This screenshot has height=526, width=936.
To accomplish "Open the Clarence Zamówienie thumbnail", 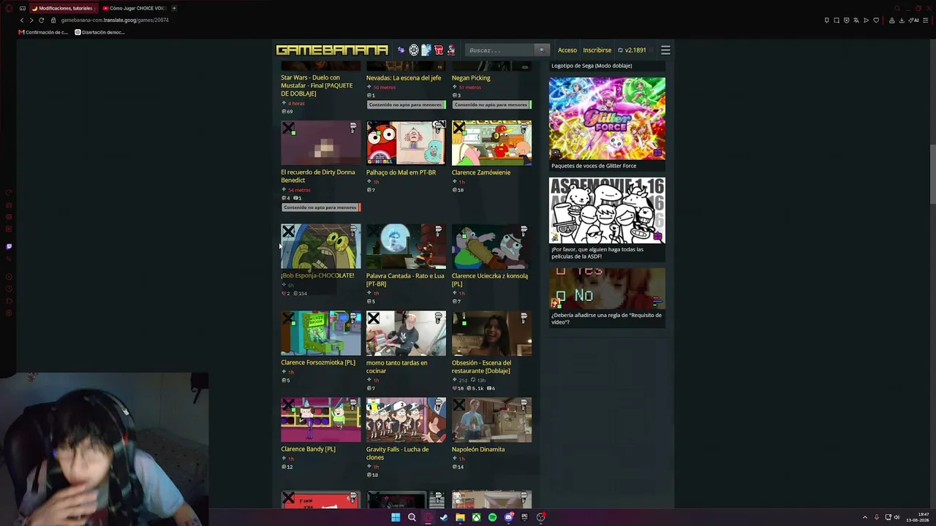I will pos(491,143).
